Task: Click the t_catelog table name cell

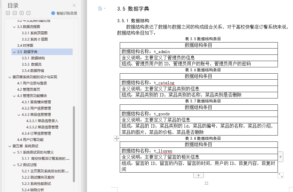Action: click(x=199, y=83)
